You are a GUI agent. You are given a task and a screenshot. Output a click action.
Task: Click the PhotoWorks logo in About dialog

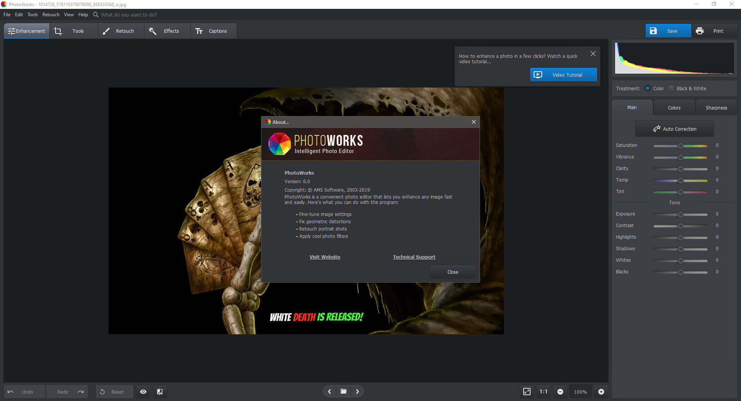280,144
